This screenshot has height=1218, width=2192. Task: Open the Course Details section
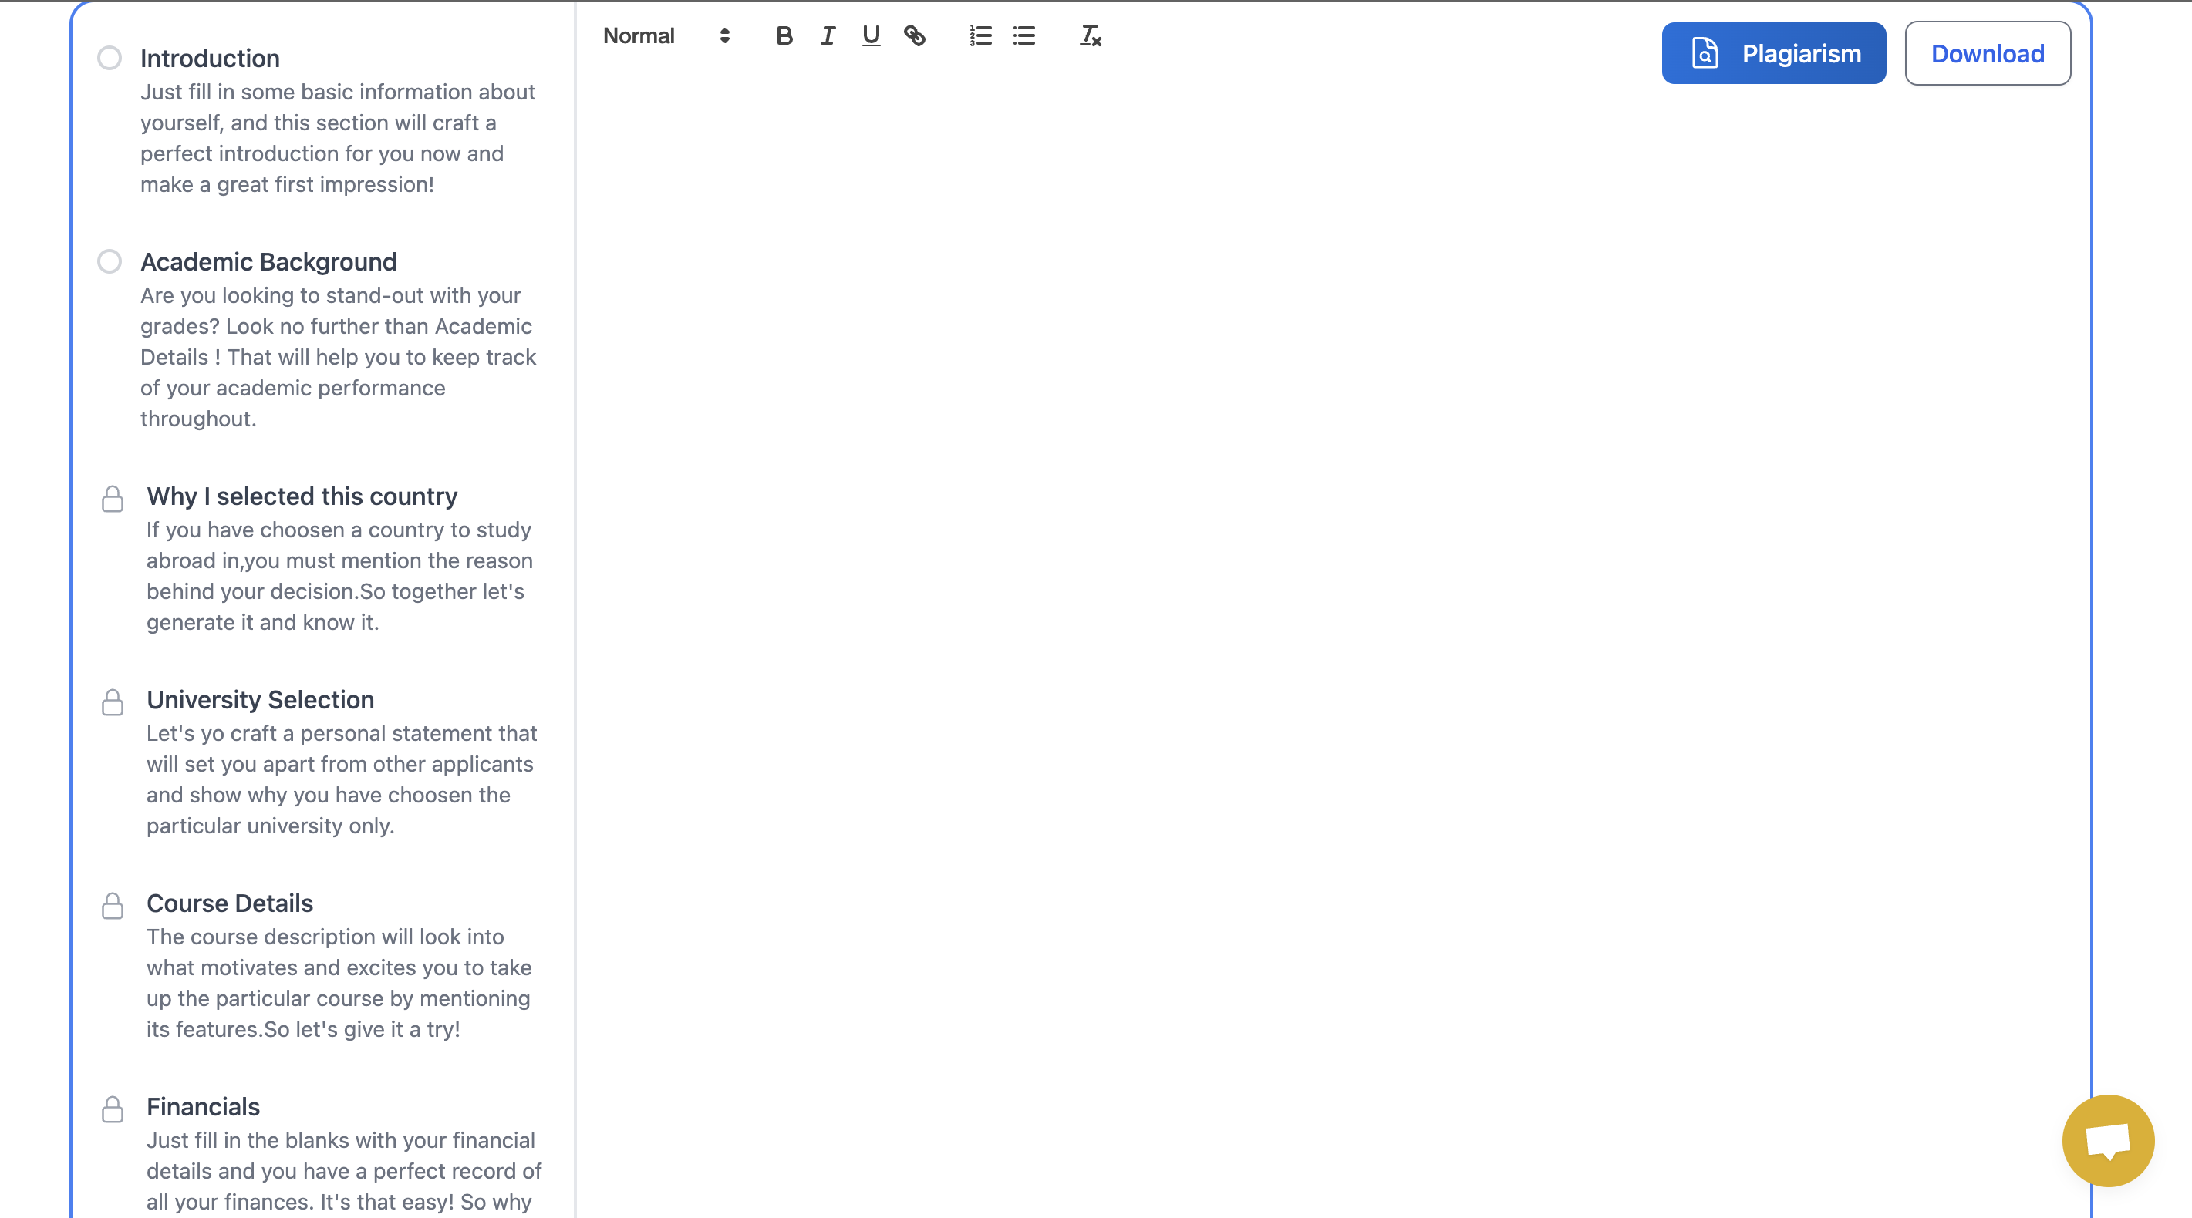pos(230,903)
